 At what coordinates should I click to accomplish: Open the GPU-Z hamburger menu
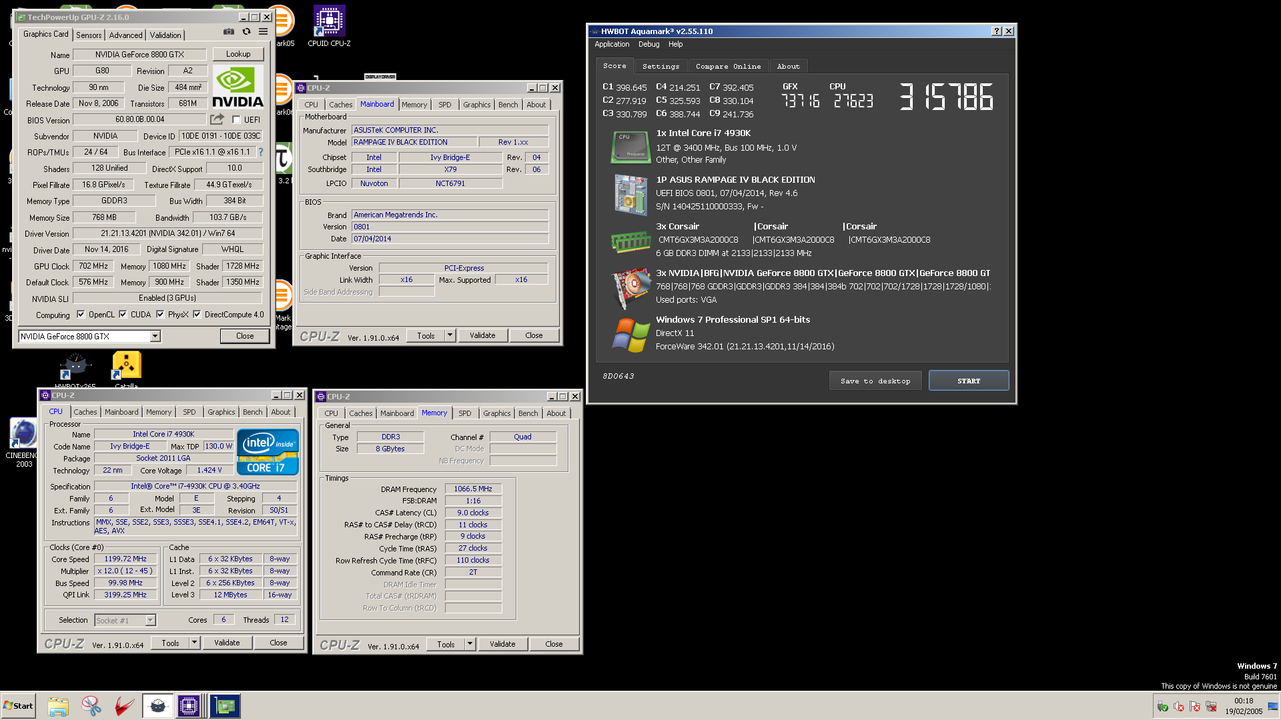[264, 31]
